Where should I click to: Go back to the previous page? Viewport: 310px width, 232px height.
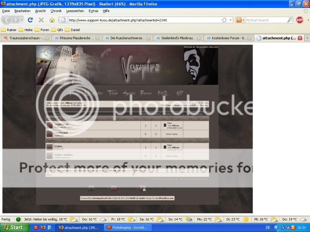click(x=7, y=20)
